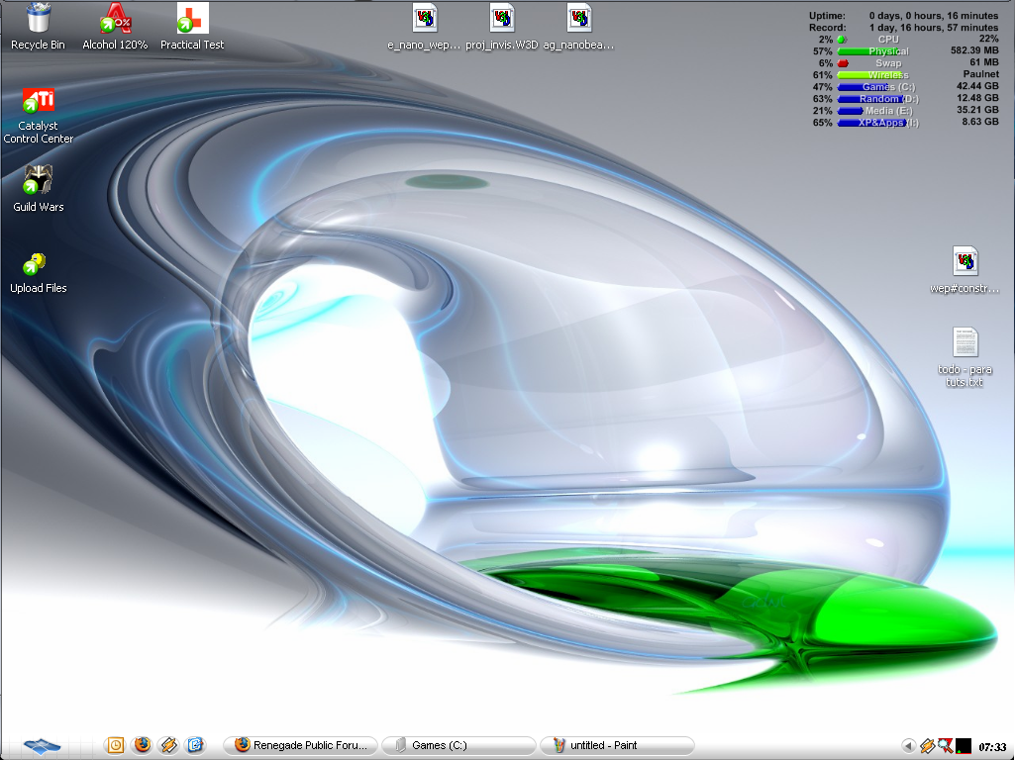This screenshot has width=1015, height=760.
Task: Launch the Guild Wars shortcut
Action: tap(38, 181)
